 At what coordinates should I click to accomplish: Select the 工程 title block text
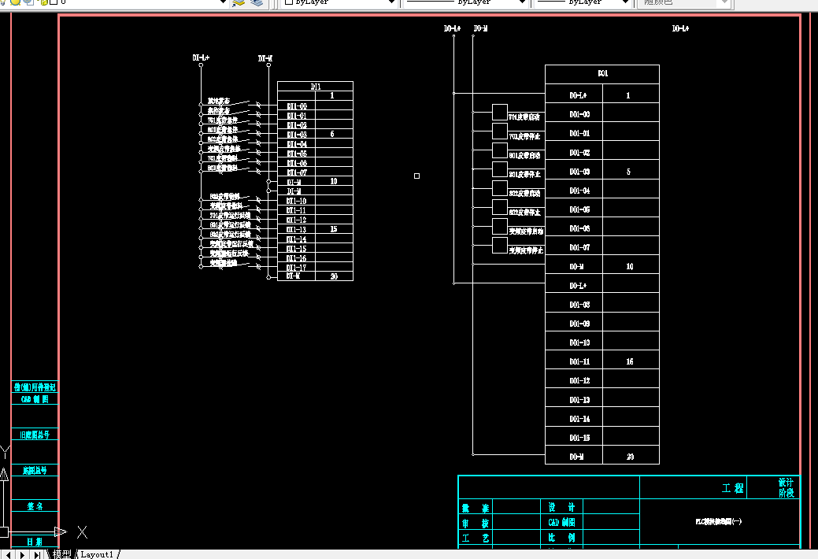pyautogui.click(x=732, y=488)
